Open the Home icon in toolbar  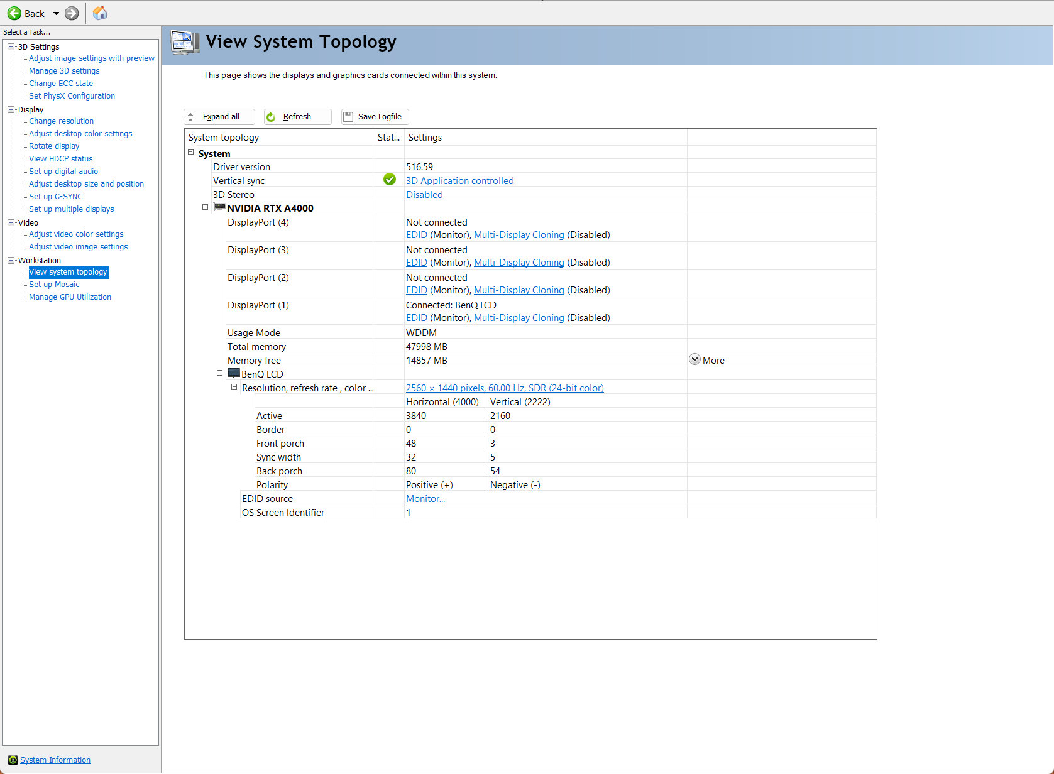[100, 13]
